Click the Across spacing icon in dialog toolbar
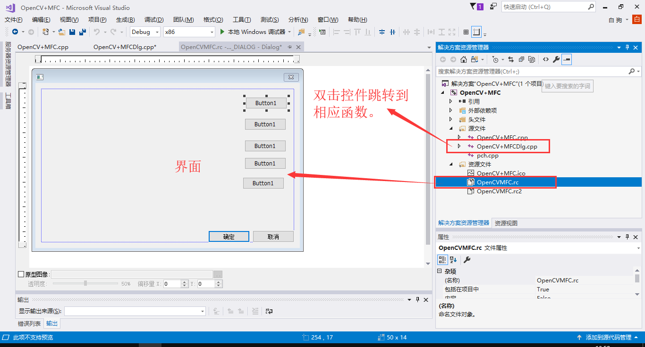This screenshot has height=347, width=645. [x=406, y=32]
